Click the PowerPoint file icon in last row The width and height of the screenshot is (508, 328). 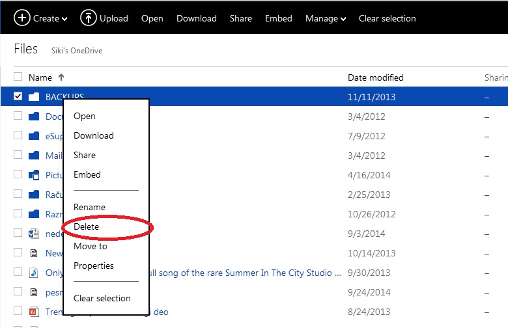point(34,312)
